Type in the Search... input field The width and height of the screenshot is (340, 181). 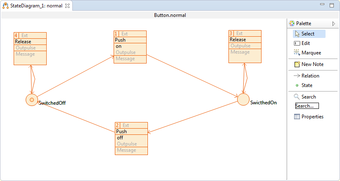pos(307,106)
